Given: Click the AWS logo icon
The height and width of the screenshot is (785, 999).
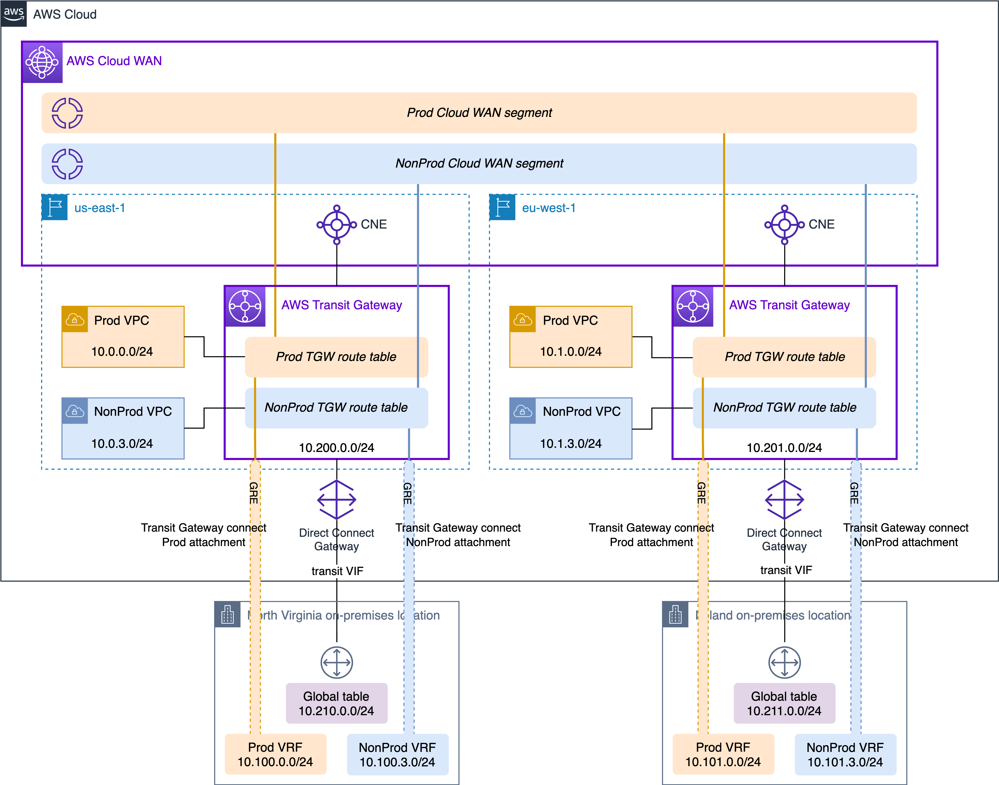Looking at the screenshot, I should [14, 14].
